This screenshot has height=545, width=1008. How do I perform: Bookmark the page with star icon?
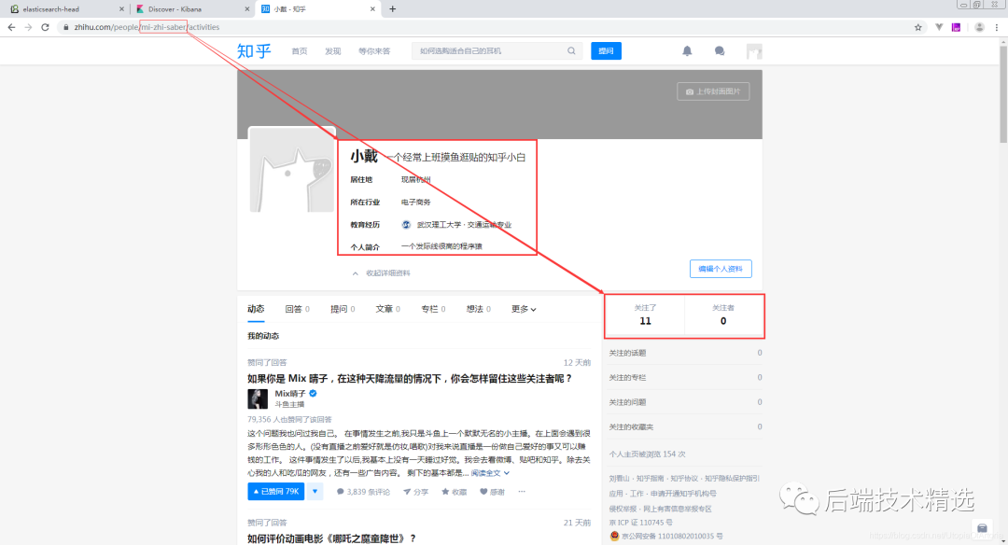[918, 27]
